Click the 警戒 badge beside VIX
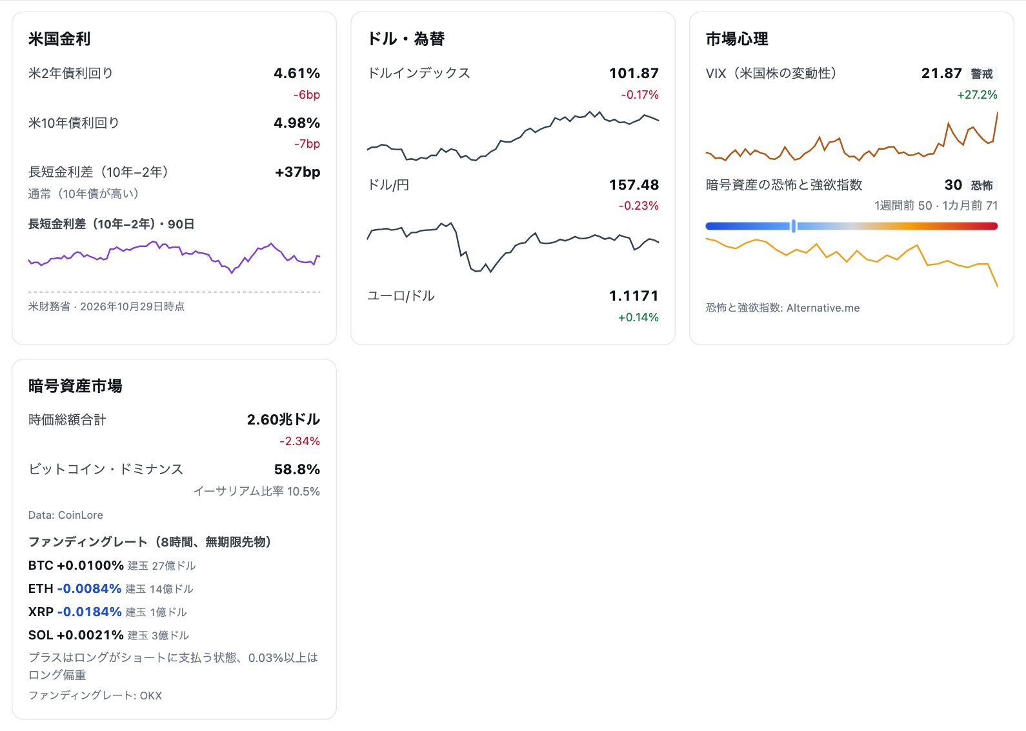Viewport: 1026px width, 731px height. [981, 74]
